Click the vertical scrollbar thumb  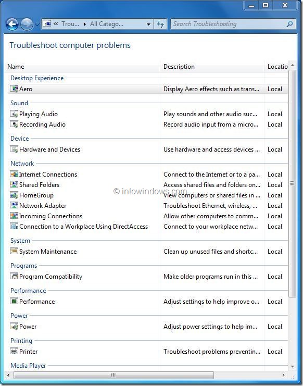(x=292, y=183)
